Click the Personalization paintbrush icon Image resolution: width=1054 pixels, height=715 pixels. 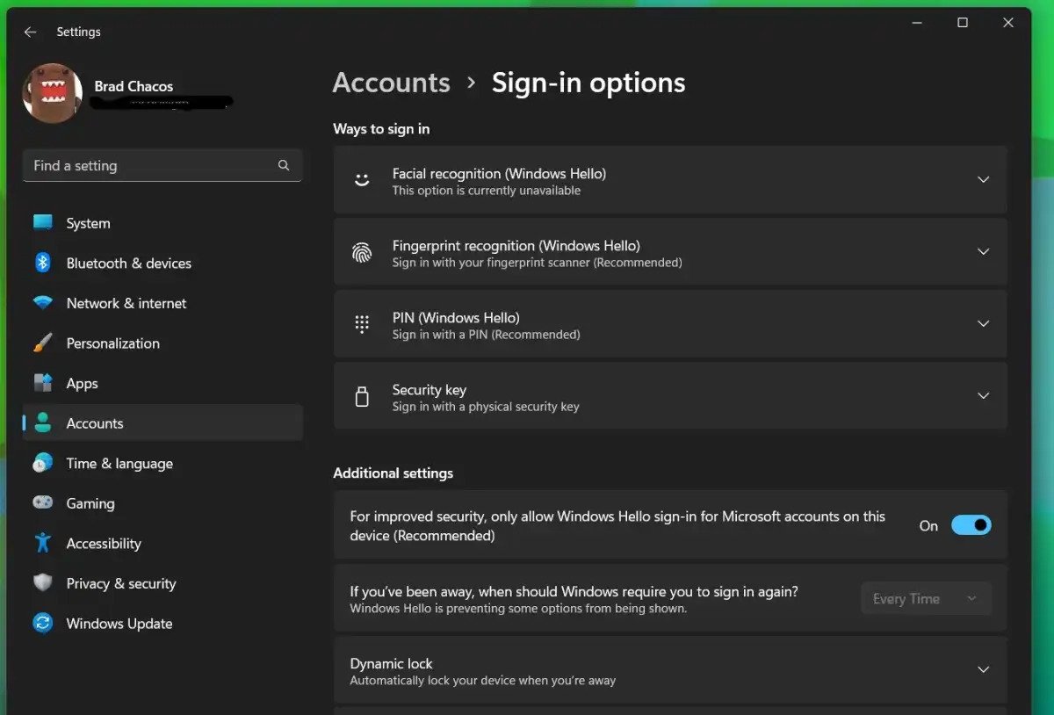coord(42,343)
